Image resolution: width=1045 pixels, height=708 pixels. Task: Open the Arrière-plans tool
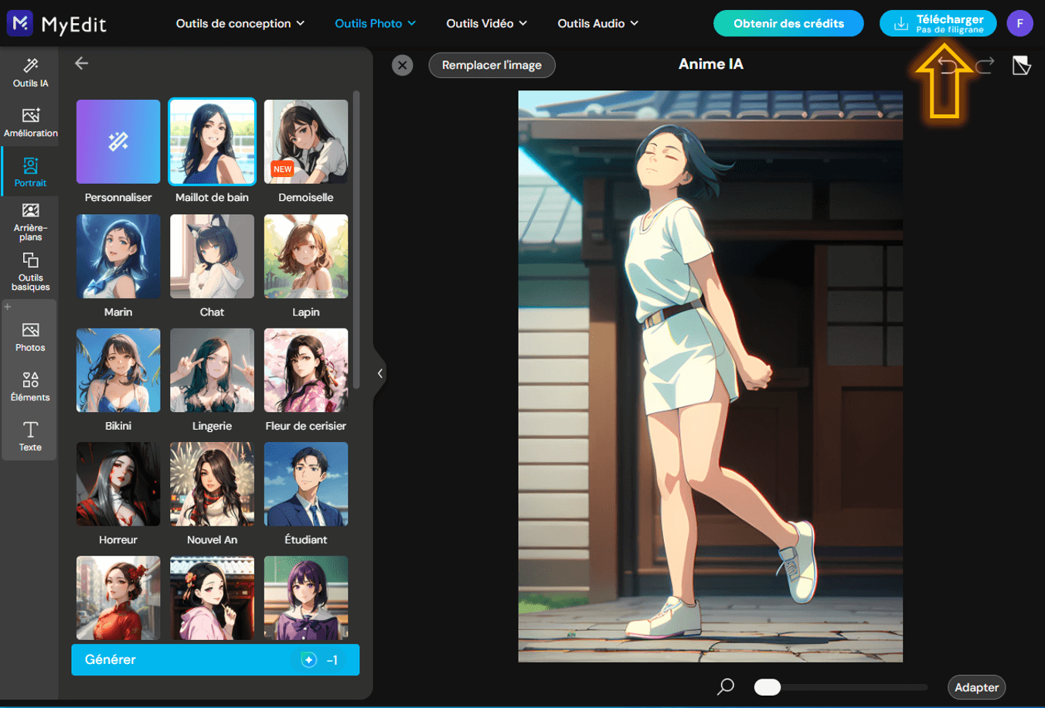pos(30,222)
